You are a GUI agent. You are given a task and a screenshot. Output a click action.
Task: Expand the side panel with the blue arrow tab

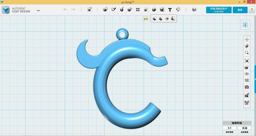pos(255,79)
